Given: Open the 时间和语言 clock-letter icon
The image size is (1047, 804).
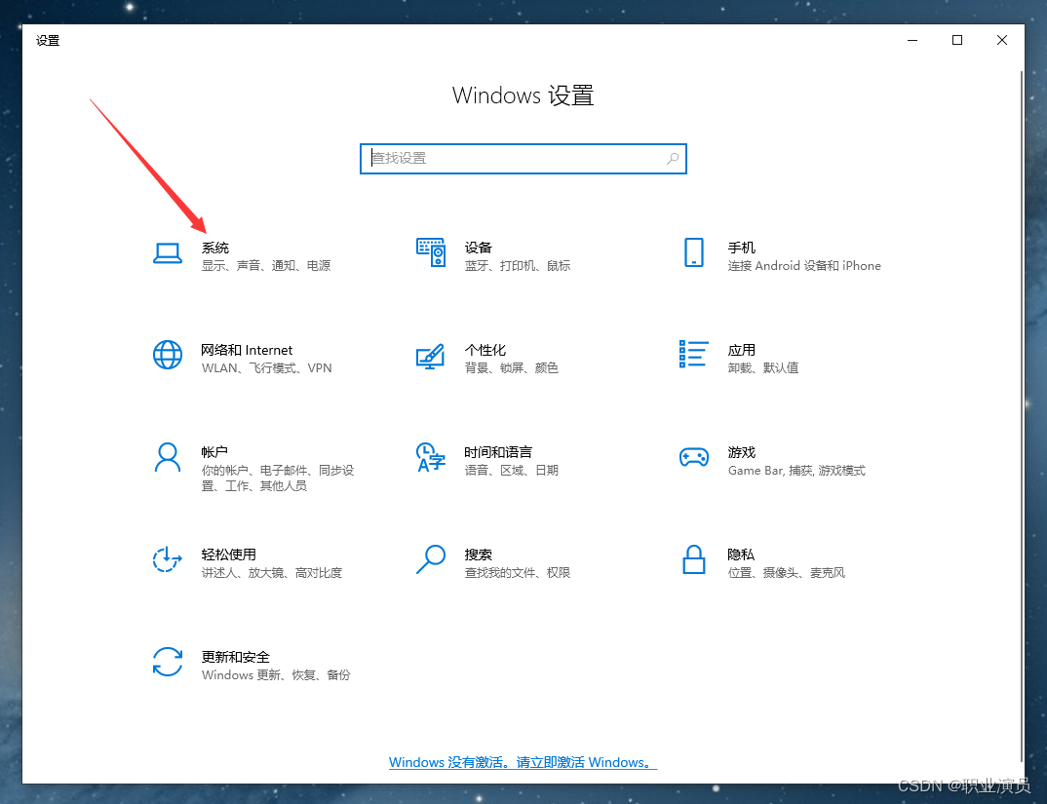Looking at the screenshot, I should click(431, 457).
